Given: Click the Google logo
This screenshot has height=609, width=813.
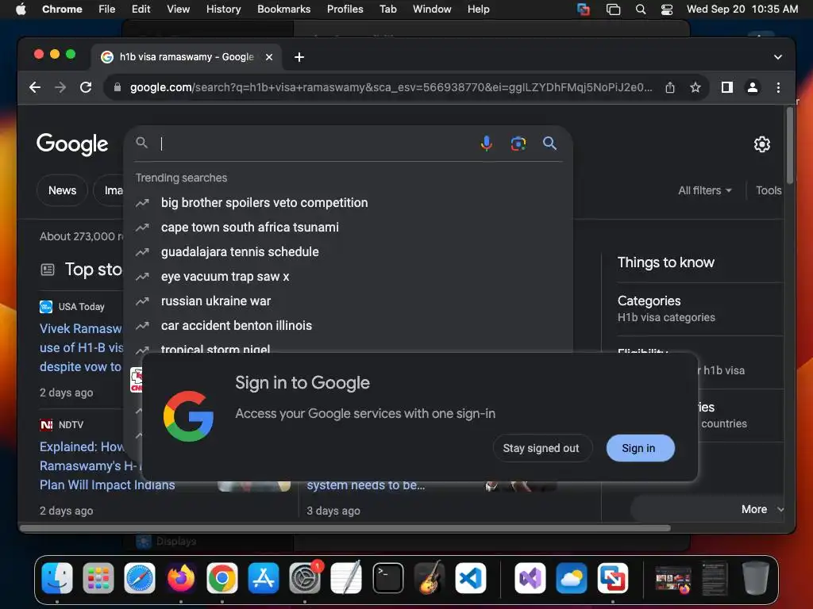Looking at the screenshot, I should [72, 144].
